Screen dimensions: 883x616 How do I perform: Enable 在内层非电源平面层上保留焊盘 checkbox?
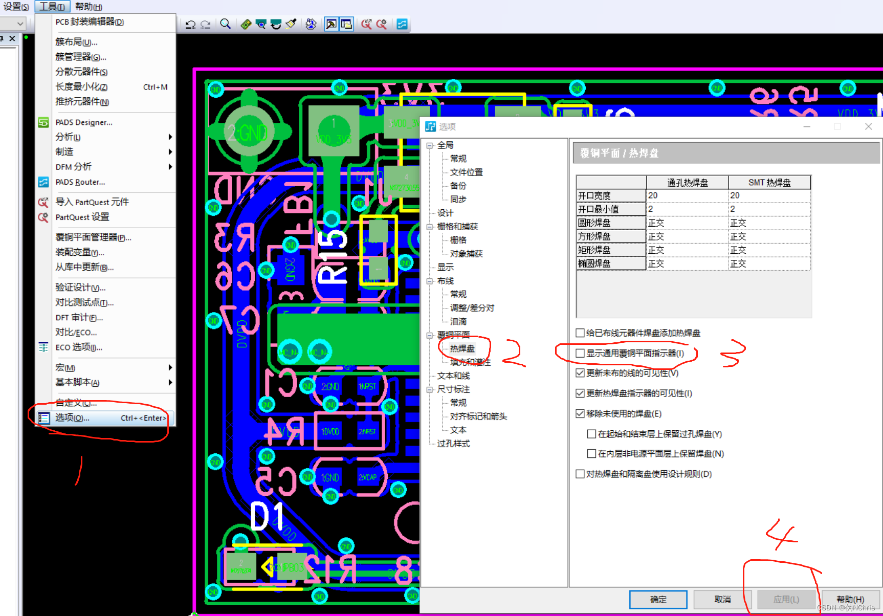coord(592,454)
